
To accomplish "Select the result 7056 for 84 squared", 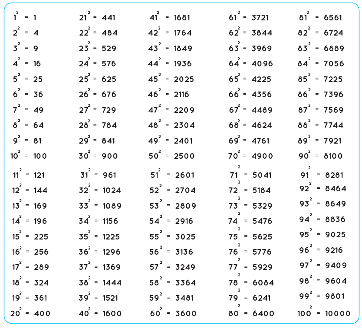I will click(334, 64).
